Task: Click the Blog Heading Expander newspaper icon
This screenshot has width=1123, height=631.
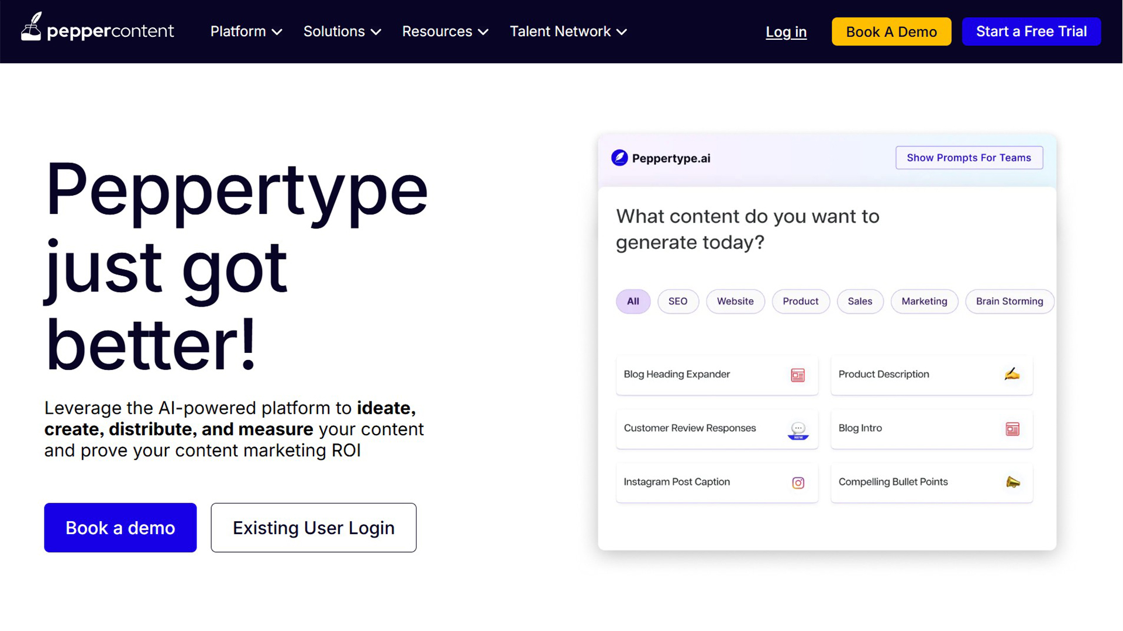Action: coord(798,375)
